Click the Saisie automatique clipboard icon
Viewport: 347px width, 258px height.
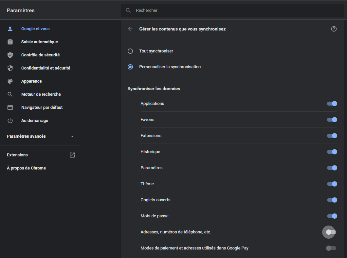10,42
